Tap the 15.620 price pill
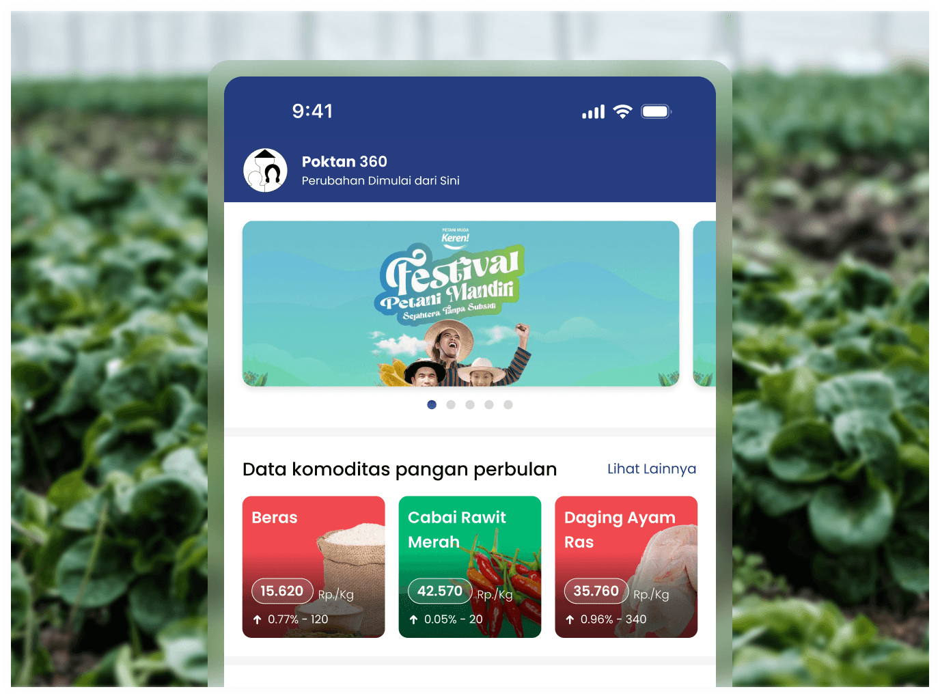940x698 pixels. pyautogui.click(x=282, y=591)
